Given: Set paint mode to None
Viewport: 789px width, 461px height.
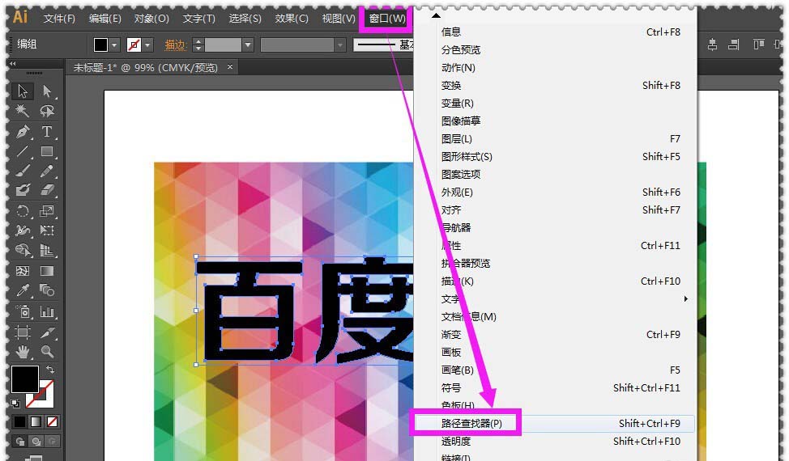Looking at the screenshot, I should coord(52,422).
